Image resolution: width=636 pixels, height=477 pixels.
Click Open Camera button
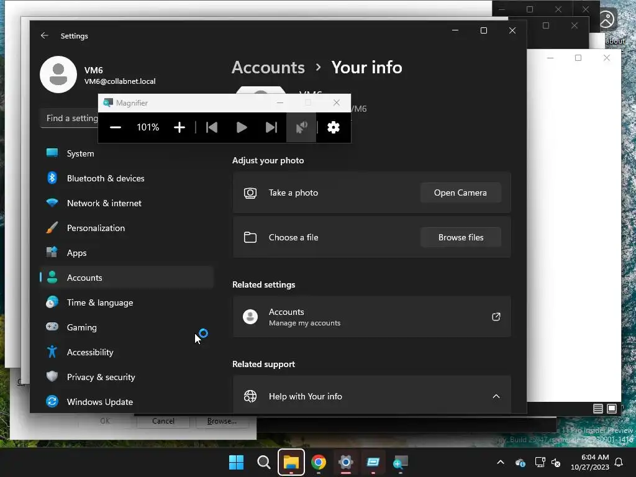460,193
